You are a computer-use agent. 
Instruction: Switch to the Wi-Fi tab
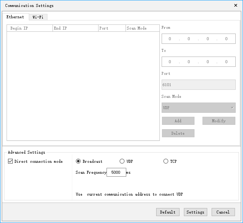point(38,17)
